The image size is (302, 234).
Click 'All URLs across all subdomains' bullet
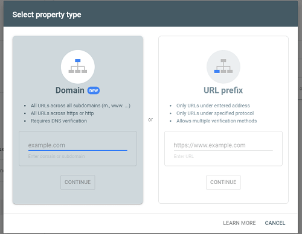click(x=80, y=106)
